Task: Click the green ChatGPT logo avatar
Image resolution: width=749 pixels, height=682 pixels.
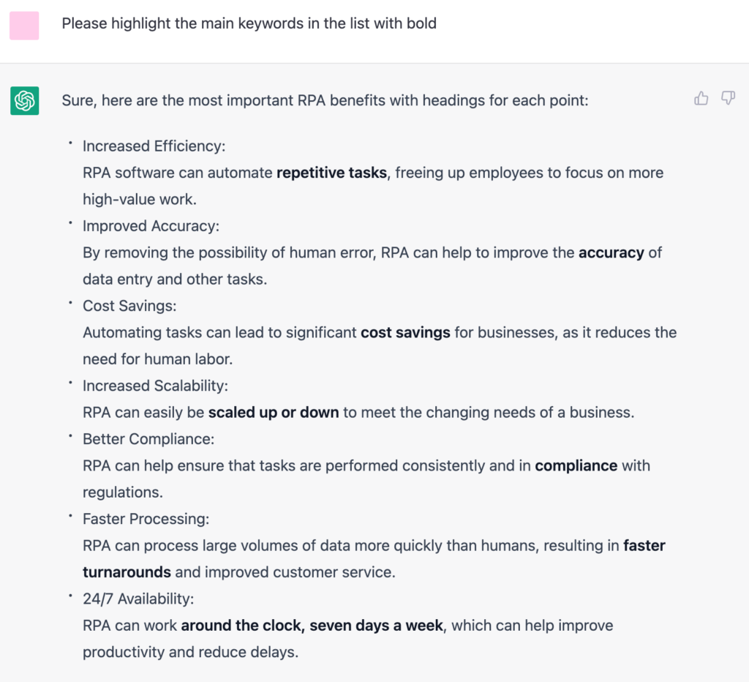Action: 24,100
